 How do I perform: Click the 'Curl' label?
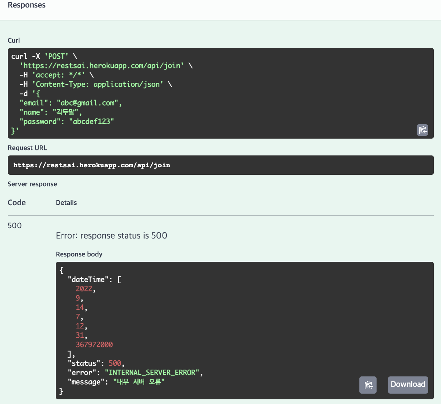coord(14,40)
